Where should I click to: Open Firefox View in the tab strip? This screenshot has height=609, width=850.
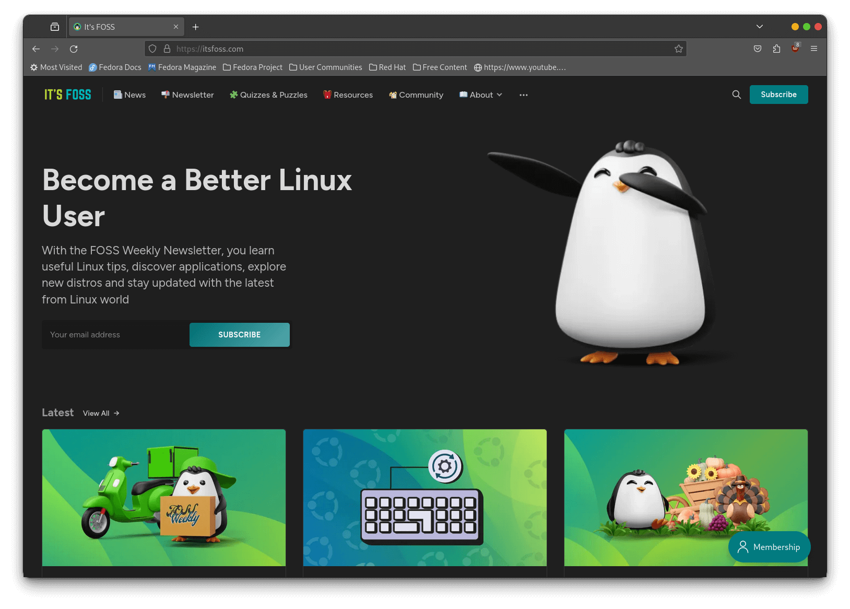click(54, 26)
